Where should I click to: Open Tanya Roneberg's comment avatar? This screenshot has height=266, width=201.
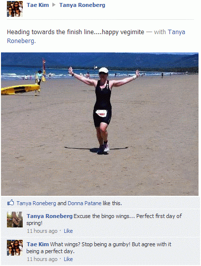click(x=15, y=220)
